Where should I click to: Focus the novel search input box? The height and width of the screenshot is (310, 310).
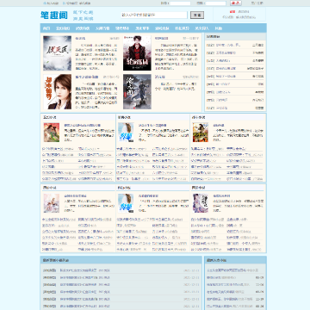[x=154, y=15]
